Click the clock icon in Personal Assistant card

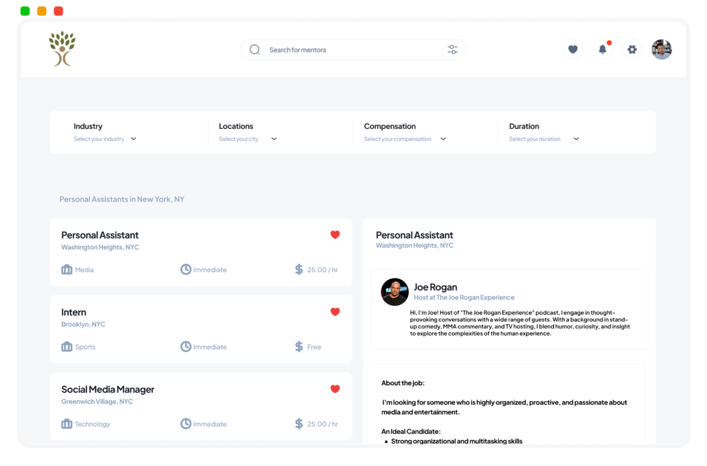186,269
